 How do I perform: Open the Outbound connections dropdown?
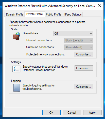79,47
